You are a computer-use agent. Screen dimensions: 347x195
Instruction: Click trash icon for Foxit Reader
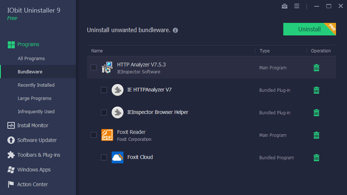316,135
